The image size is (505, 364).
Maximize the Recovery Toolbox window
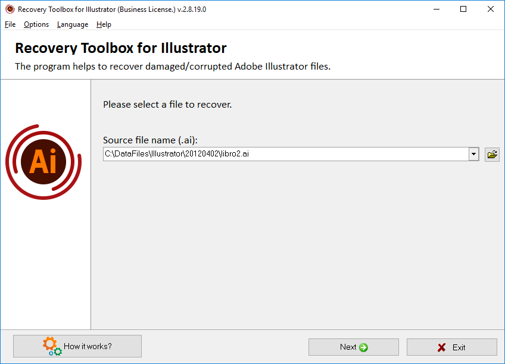463,10
